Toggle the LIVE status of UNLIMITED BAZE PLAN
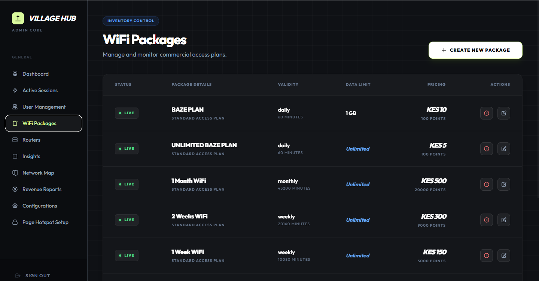Image resolution: width=539 pixels, height=281 pixels. 127,148
